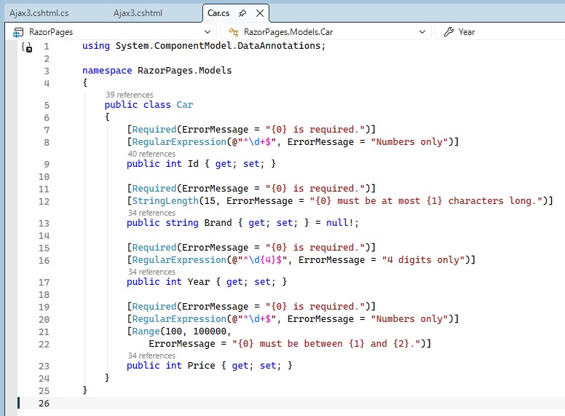Click 'null!' initializer on line 13
The width and height of the screenshot is (565, 416).
pos(340,223)
